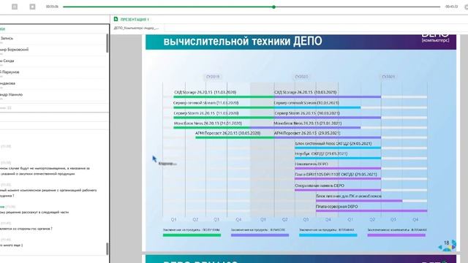Click 'СХД Storage 26.20.15 (11.03.2020)' label

(205, 93)
